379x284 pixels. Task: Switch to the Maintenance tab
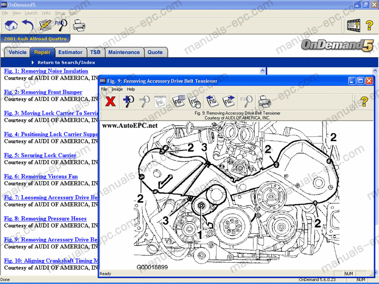[124, 52]
